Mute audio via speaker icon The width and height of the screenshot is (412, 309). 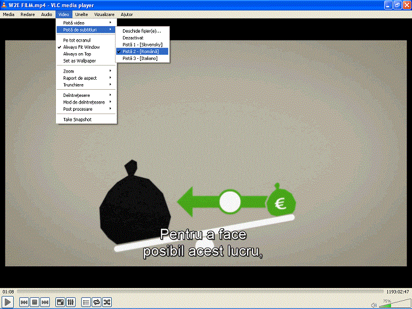point(374,304)
